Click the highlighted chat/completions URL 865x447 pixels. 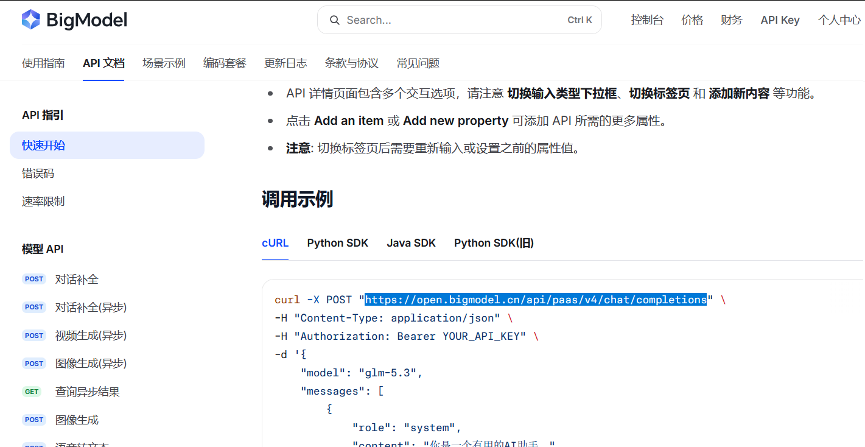coord(536,300)
